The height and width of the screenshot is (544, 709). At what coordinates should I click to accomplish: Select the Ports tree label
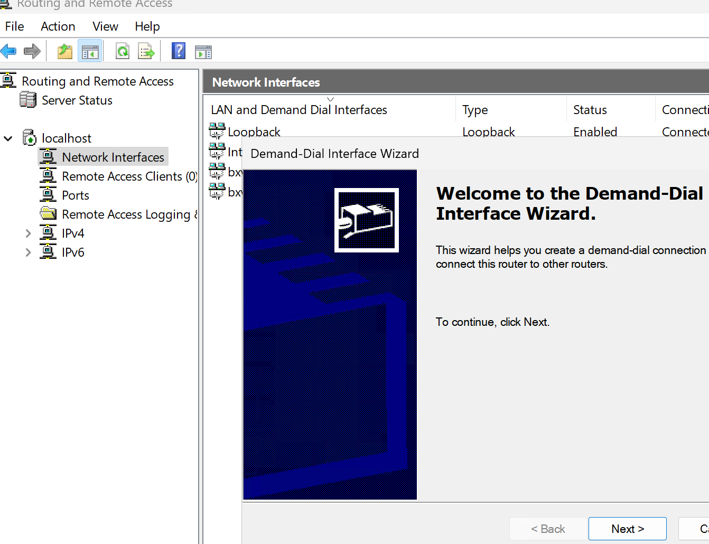[x=76, y=195]
